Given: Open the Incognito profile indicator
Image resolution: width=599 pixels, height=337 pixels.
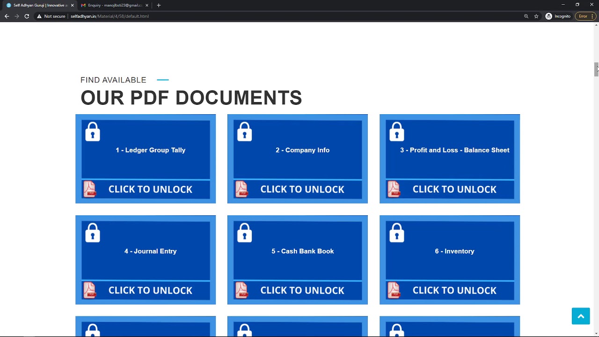Looking at the screenshot, I should 558,16.
